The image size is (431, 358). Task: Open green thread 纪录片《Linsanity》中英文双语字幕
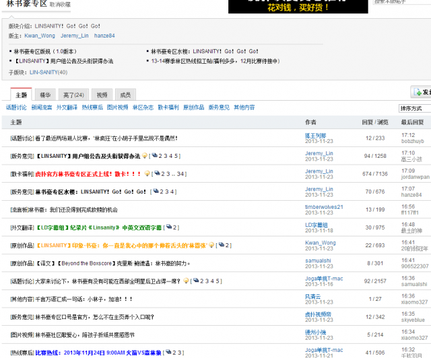tap(99, 228)
